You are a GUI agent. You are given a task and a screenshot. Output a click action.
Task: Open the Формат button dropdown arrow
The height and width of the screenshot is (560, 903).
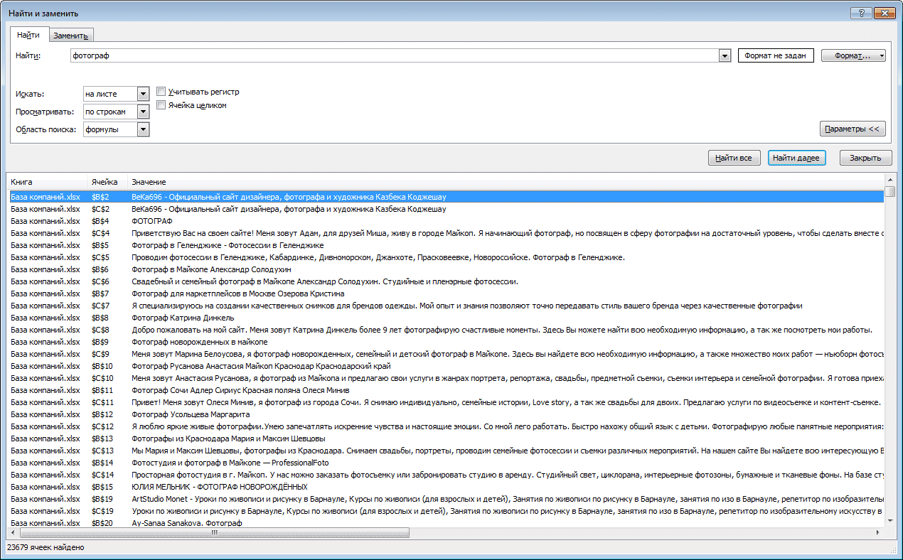tap(881, 55)
